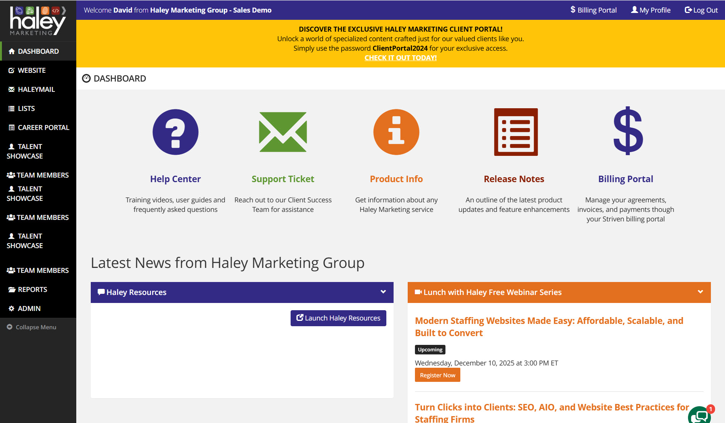725x423 pixels.
Task: Select Admin in the sidebar menu
Action: [x=29, y=309]
